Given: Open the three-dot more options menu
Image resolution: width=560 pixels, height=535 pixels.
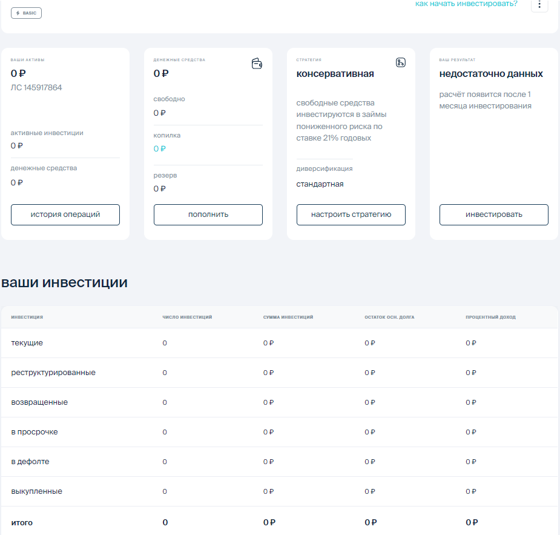Looking at the screenshot, I should tap(539, 5).
